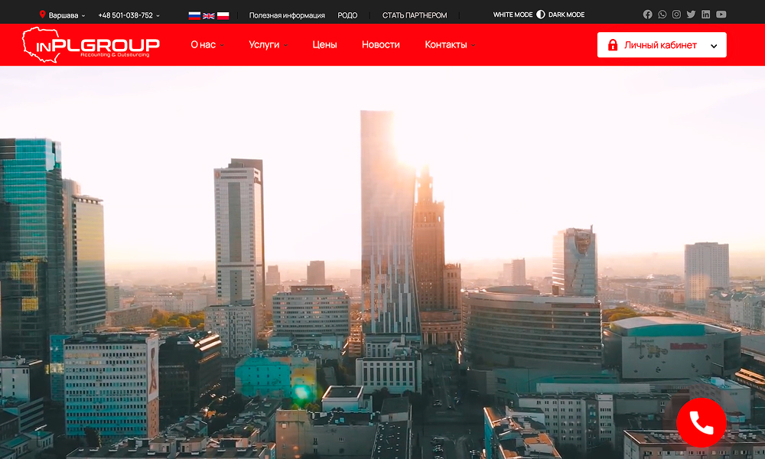Open the Полезная информация link
The image size is (765, 459).
tap(287, 15)
